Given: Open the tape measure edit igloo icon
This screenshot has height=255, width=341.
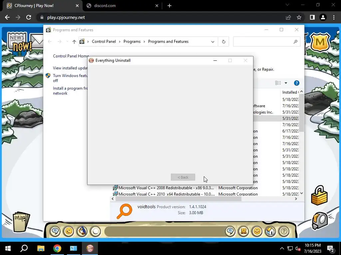Looking at the screenshot, I should 320,220.
